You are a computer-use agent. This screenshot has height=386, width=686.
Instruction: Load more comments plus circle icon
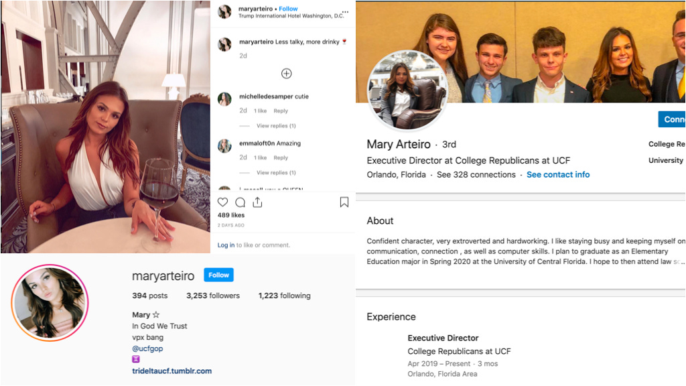[x=286, y=74]
